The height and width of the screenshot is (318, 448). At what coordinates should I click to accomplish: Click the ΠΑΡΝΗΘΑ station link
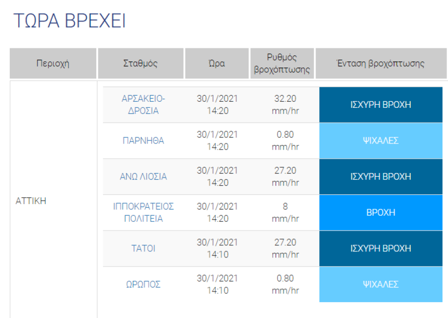(x=143, y=141)
